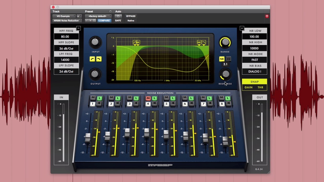Toggle link L button on band 8
Viewport: 324px width, 182px height.
(228, 98)
